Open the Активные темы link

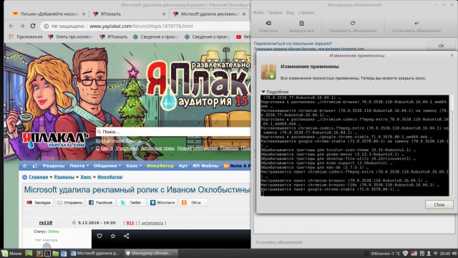coord(157,148)
